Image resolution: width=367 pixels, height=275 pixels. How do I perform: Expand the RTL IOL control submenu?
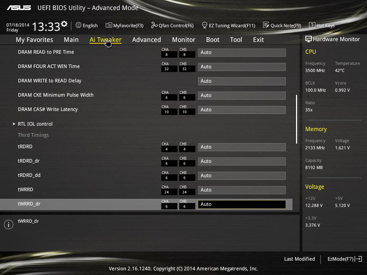point(35,124)
